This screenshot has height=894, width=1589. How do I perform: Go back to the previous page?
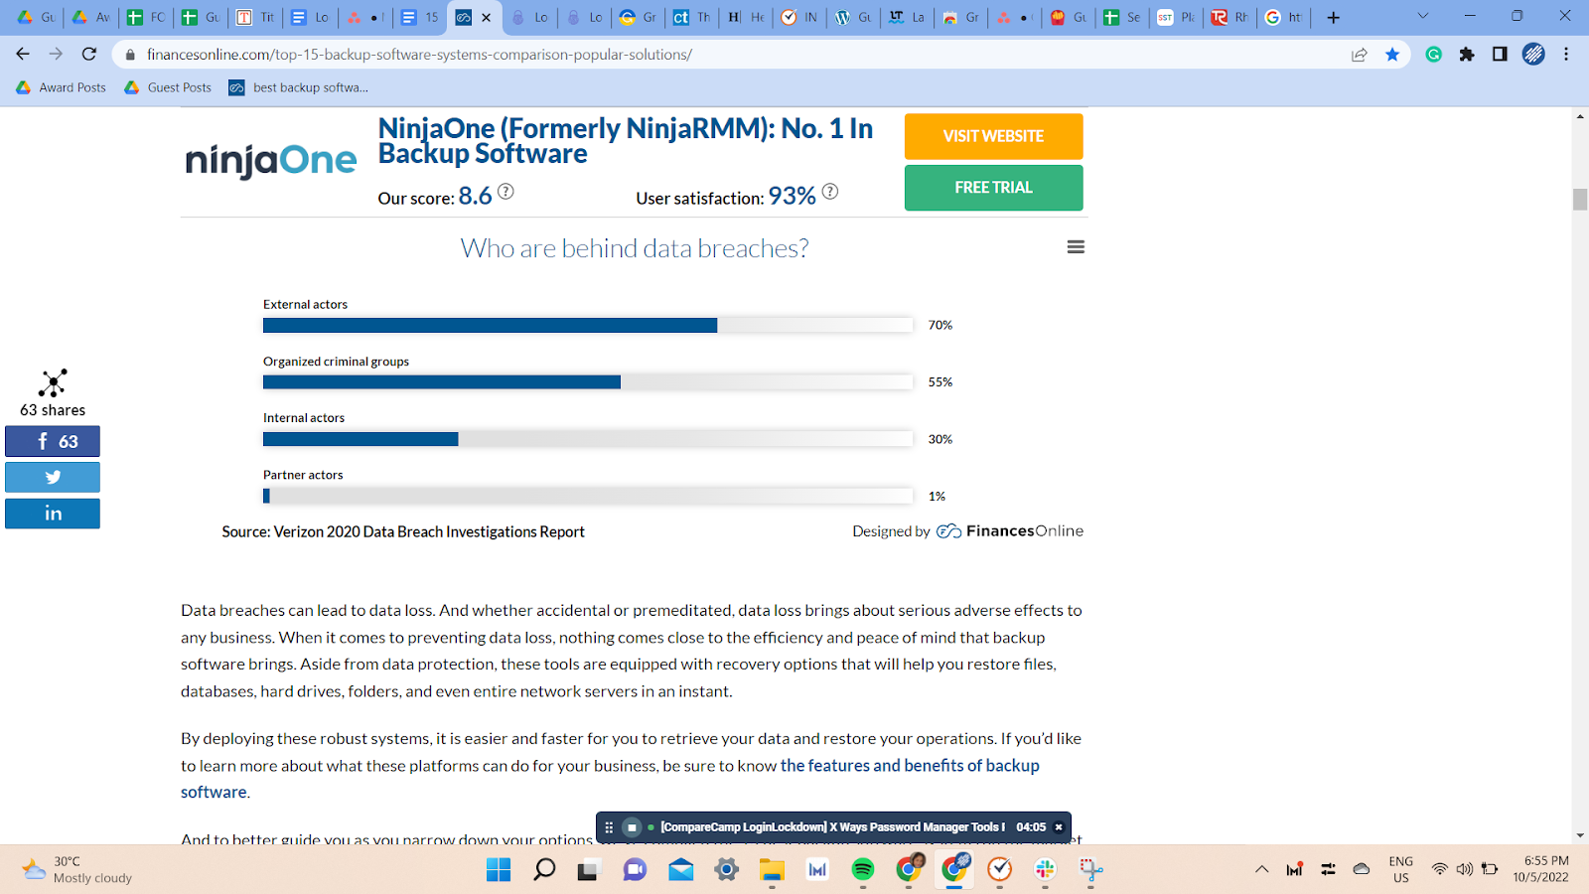click(23, 54)
